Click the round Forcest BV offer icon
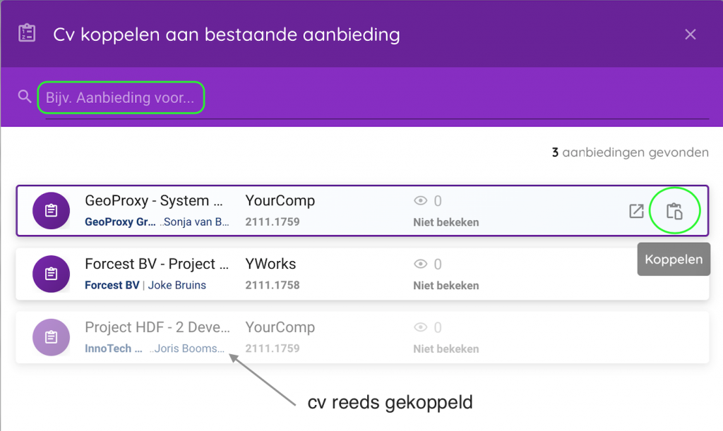 (51, 274)
